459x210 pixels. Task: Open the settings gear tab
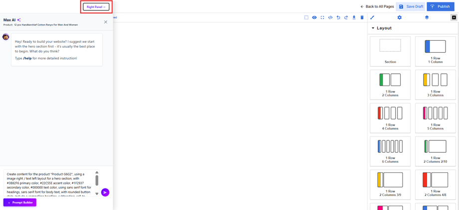(x=399, y=17)
